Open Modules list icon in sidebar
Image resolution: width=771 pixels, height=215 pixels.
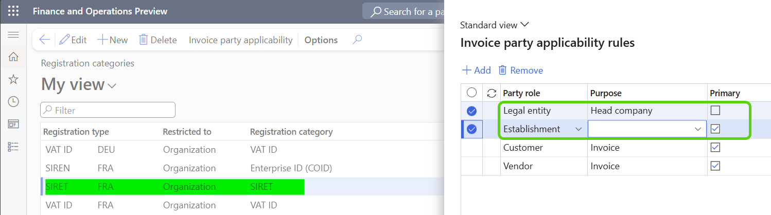pos(13,147)
